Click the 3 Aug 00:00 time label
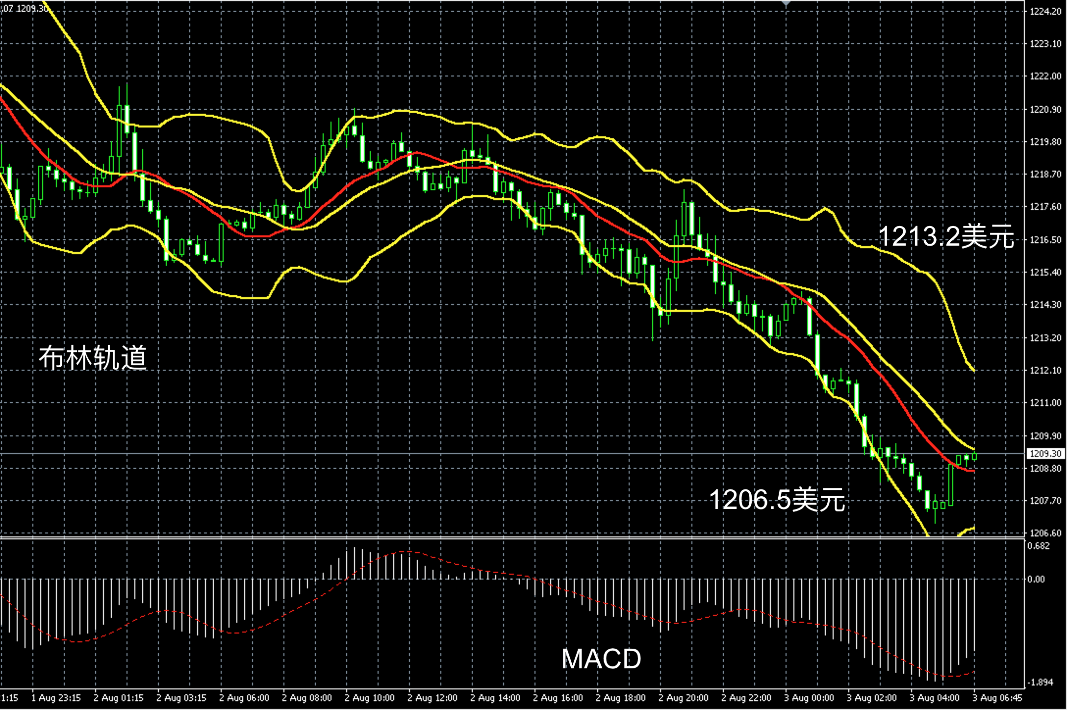 click(x=809, y=698)
